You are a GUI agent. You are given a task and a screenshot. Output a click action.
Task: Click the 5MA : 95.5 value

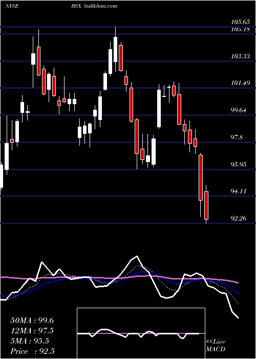point(30,341)
